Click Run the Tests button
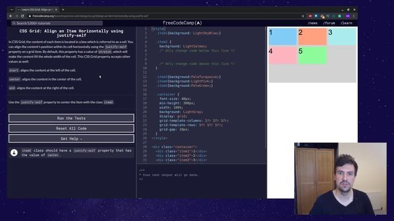394x221 pixels. pos(71,118)
